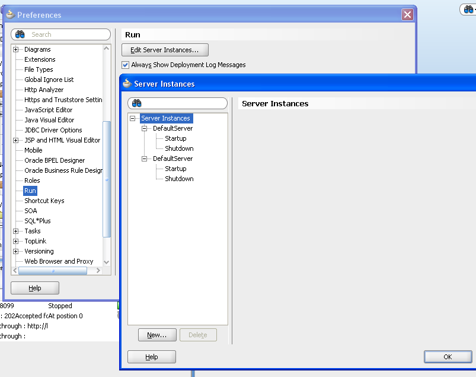
Task: Expand the TopLink preferences node
Action: (16, 241)
